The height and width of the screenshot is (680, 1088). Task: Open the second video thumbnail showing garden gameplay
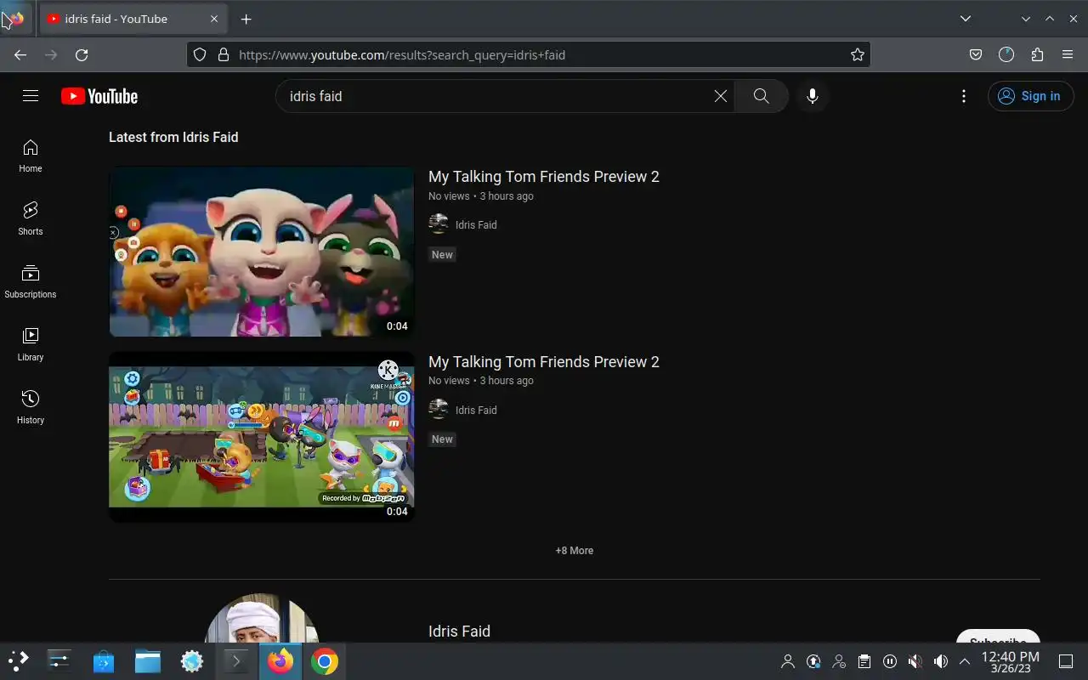click(262, 437)
